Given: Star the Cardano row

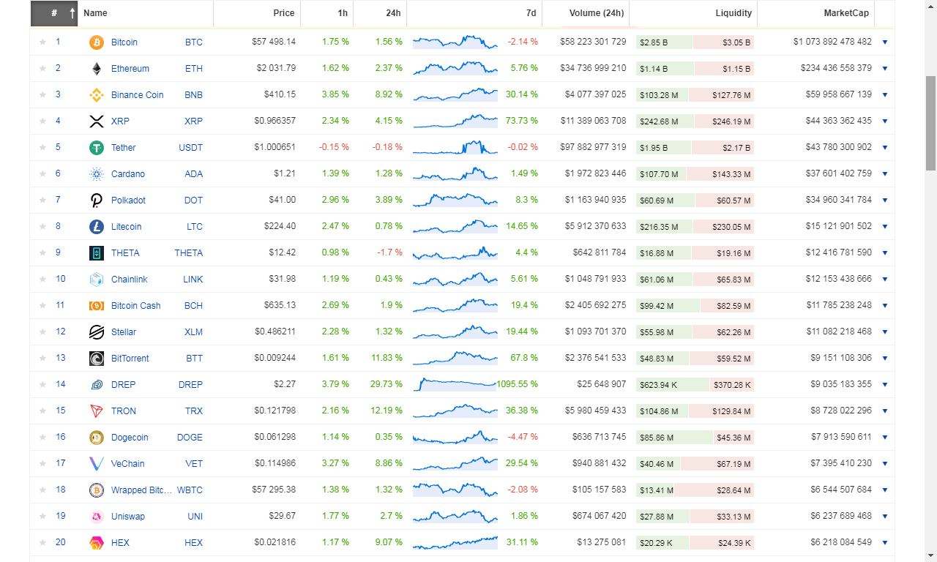Looking at the screenshot, I should [42, 174].
